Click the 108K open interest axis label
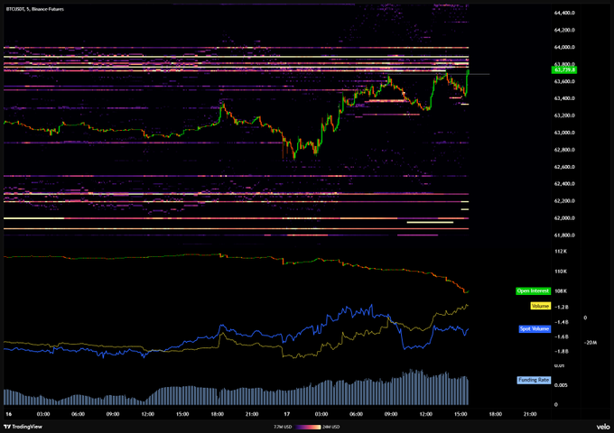This screenshot has height=433, width=614. (x=561, y=291)
